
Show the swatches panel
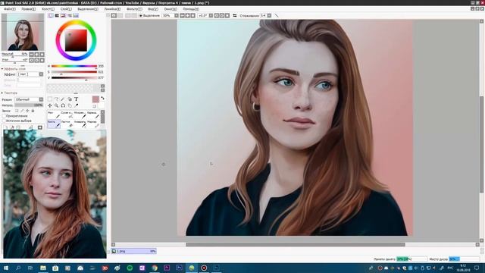(x=76, y=15)
